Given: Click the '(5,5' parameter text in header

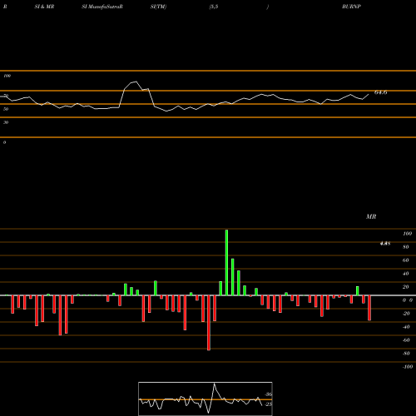Looking at the screenshot, I should [x=214, y=7].
